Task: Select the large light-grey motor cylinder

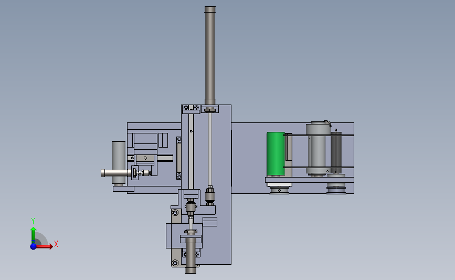Action: click(319, 148)
